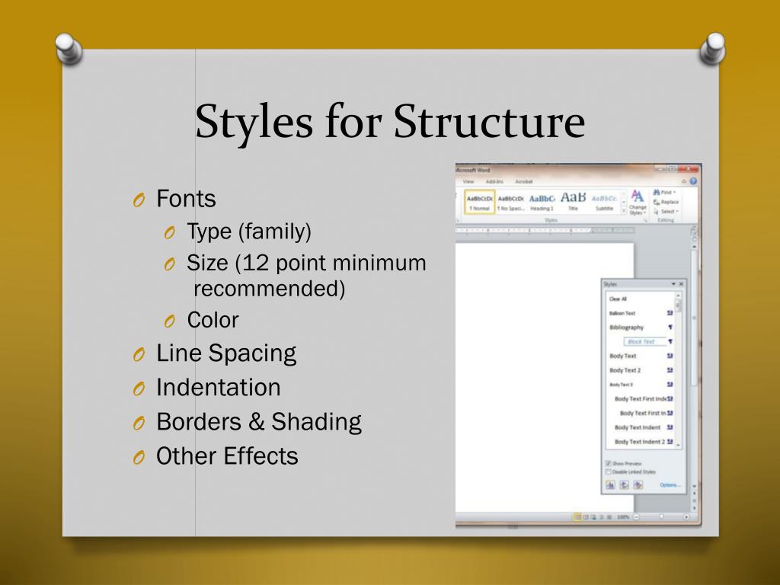Screen dimensions: 780x585
Task: Select the Balloon Text style
Action: point(622,313)
